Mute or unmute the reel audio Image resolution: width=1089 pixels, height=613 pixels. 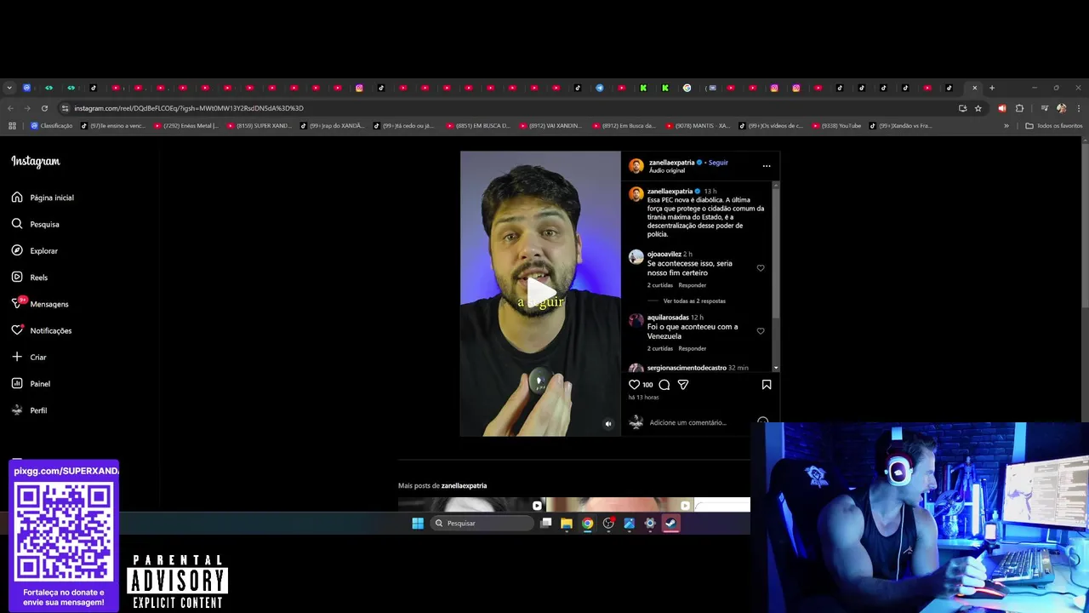607,424
